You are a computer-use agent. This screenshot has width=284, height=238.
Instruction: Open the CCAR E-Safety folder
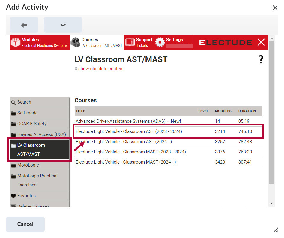click(40, 124)
